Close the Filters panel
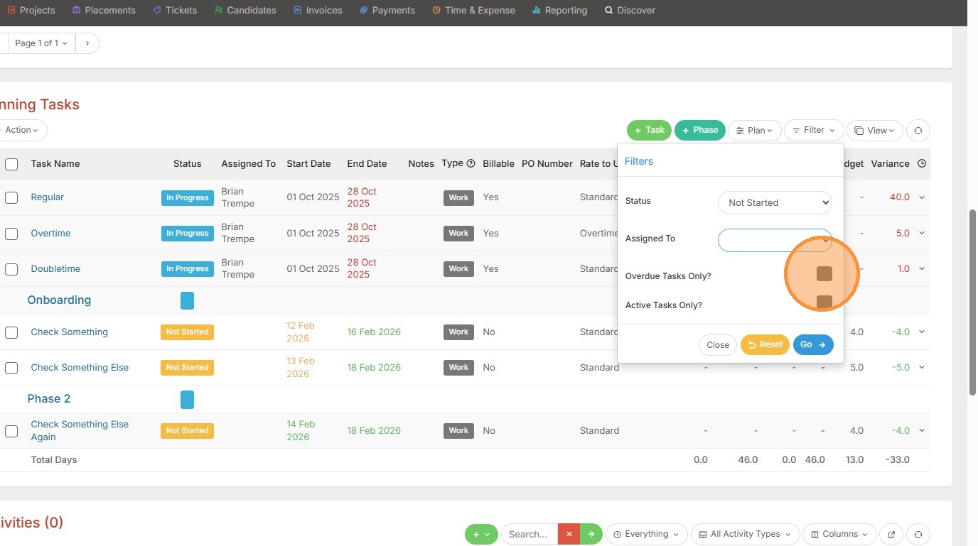This screenshot has height=546, width=978. (718, 345)
